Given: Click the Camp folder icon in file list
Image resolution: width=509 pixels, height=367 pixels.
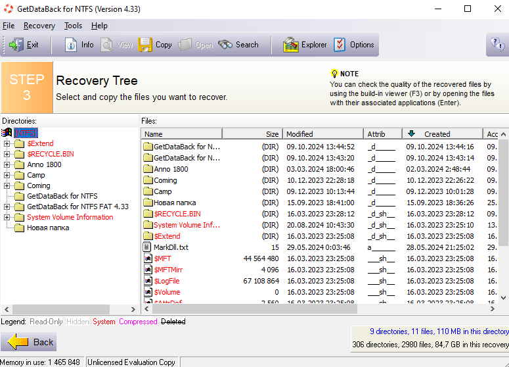Looking at the screenshot, I should click(148, 191).
